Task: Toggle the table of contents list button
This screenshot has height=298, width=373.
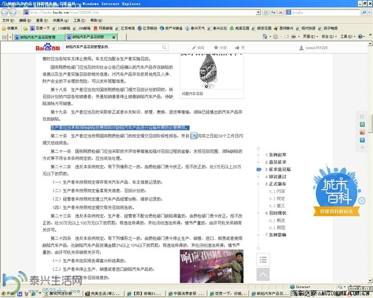Action: click(263, 260)
